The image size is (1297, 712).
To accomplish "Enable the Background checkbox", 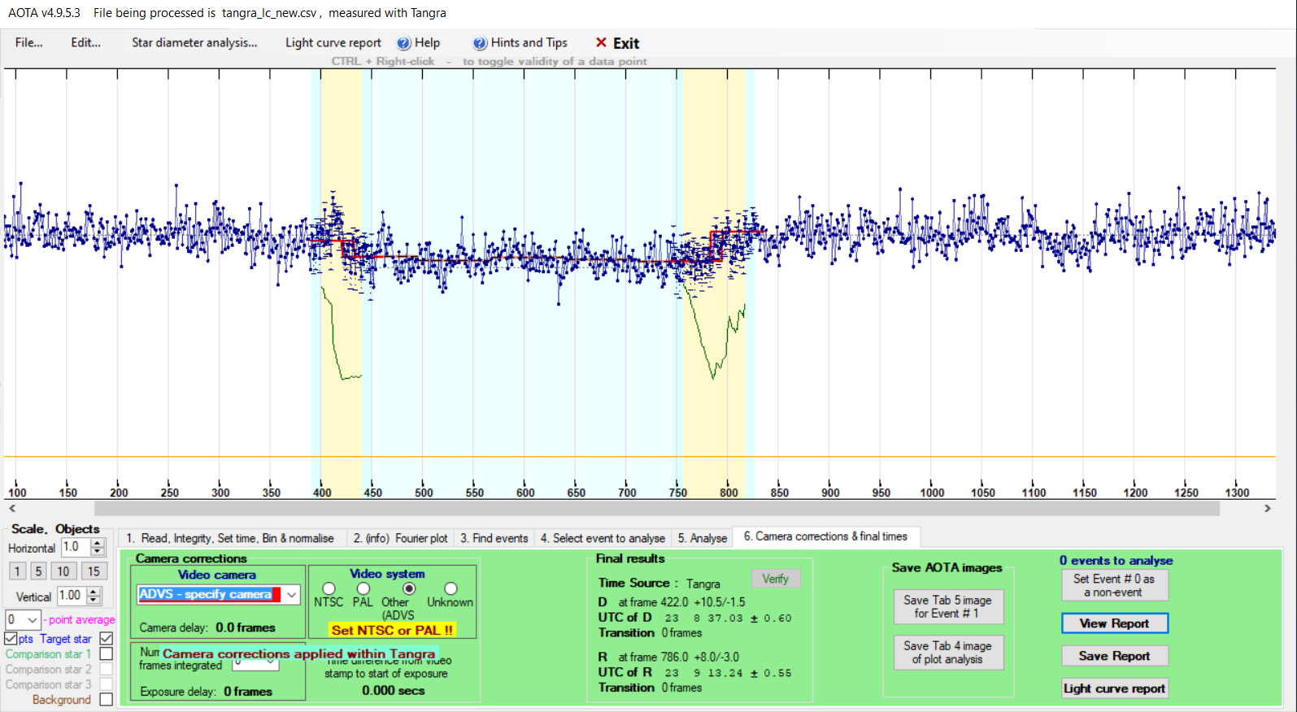I will (x=106, y=700).
